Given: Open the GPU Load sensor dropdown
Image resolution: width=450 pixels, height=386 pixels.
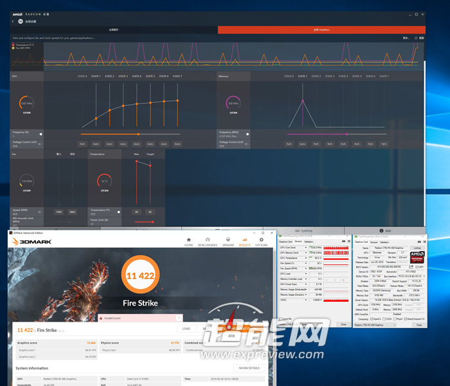Looking at the screenshot, I should [305, 273].
